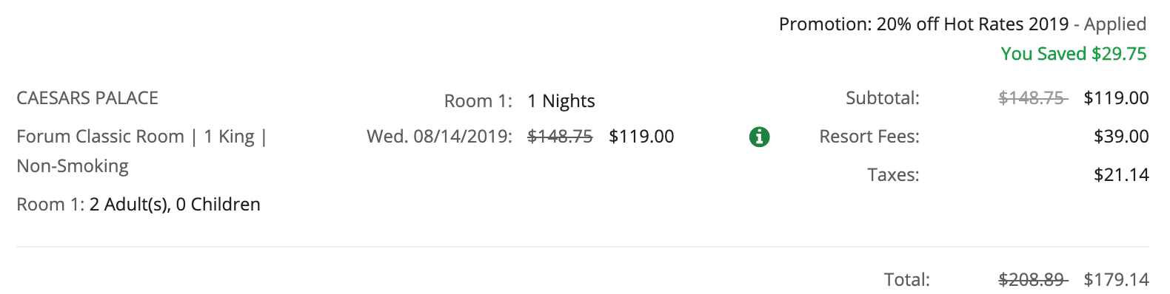Click the struck-through $208.89 original total

point(1032,280)
